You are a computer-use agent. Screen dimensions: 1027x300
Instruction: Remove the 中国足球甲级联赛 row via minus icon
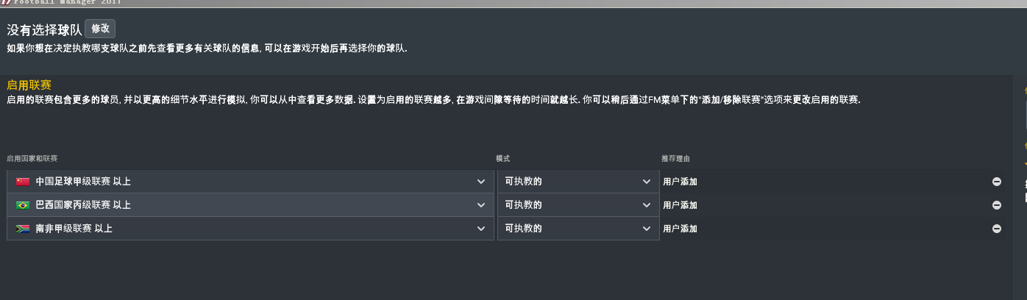[x=997, y=182]
